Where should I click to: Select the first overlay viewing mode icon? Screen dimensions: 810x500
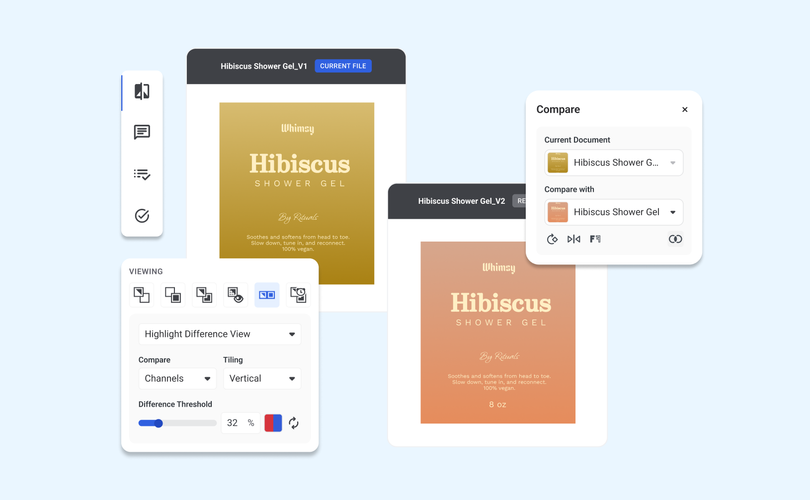(x=142, y=295)
